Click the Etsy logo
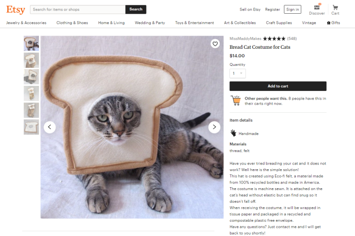The width and height of the screenshot is (355, 236). click(x=16, y=9)
